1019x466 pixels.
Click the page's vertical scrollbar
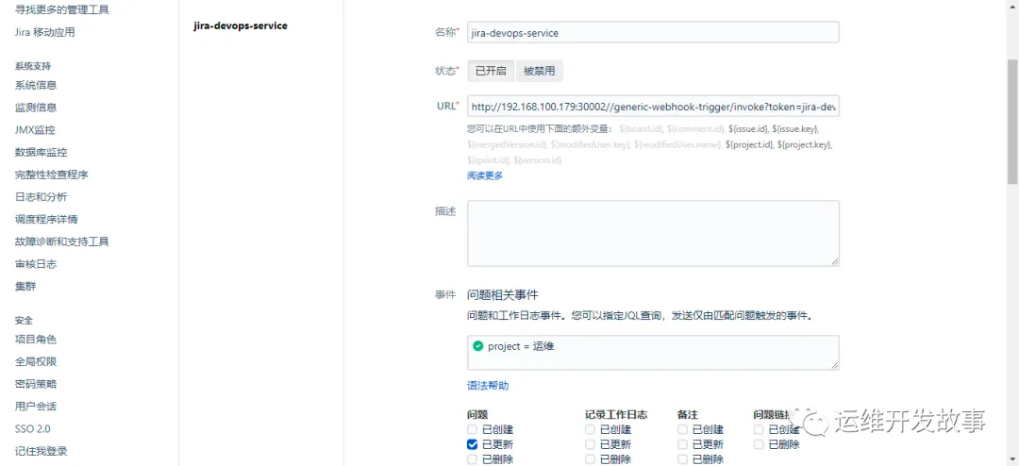tap(1012, 122)
